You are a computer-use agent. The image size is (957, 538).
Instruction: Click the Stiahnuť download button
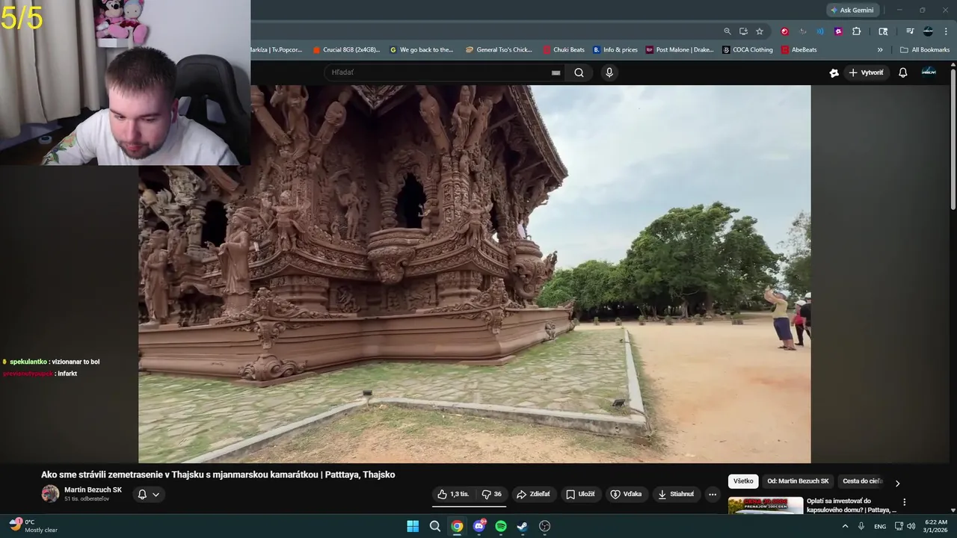point(676,494)
